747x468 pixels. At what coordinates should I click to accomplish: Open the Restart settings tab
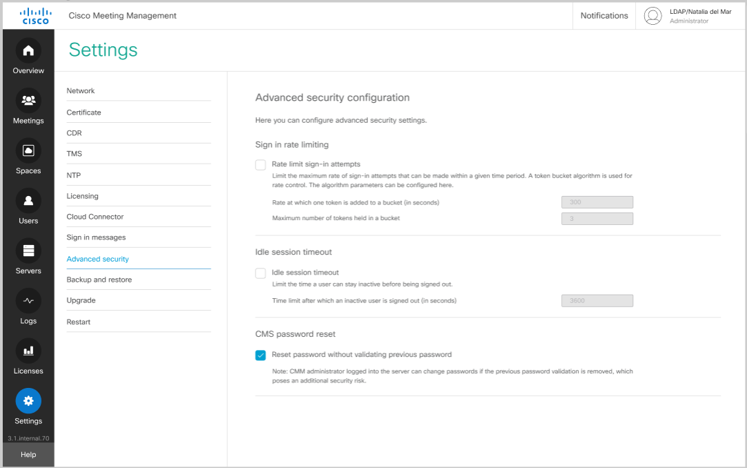point(139,322)
